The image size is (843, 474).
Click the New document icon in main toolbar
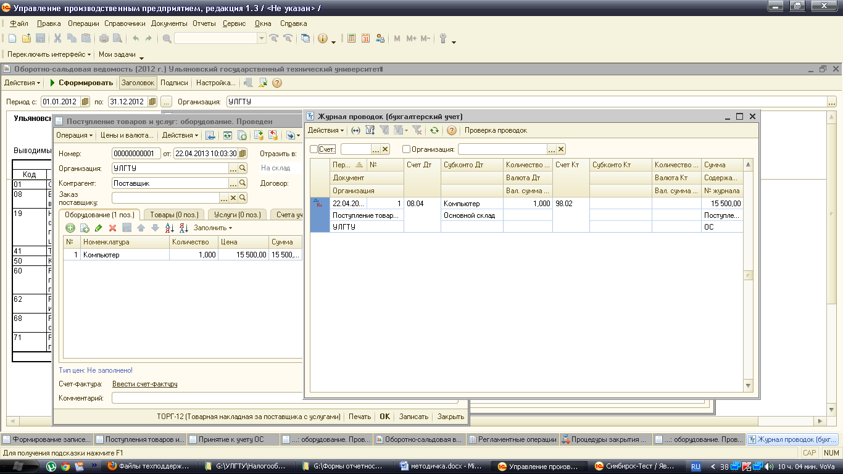12,38
